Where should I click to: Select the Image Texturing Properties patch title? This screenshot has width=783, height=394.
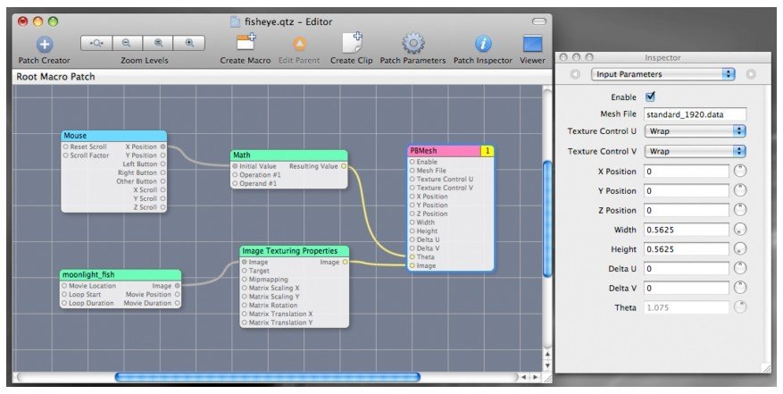295,251
